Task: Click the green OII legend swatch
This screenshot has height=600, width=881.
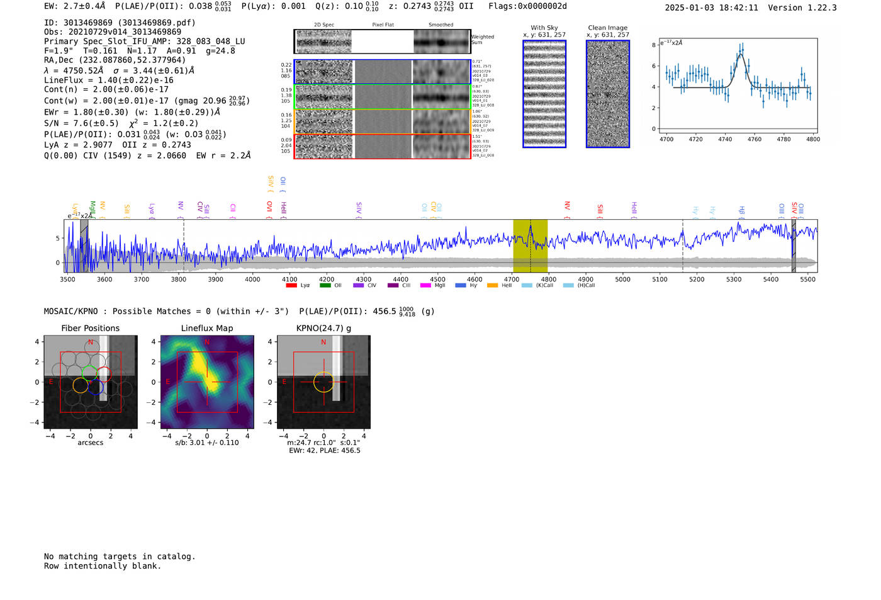Action: click(325, 286)
